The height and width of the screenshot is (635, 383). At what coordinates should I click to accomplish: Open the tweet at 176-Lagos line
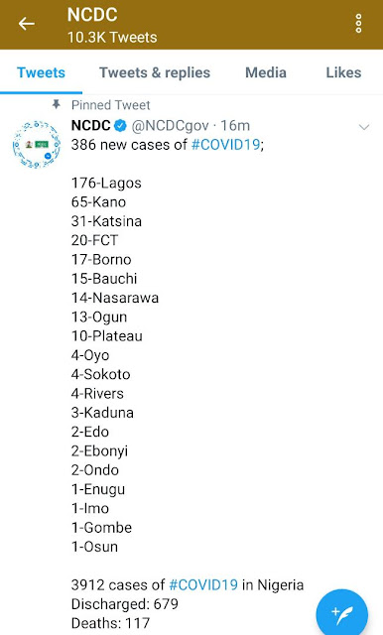106,183
